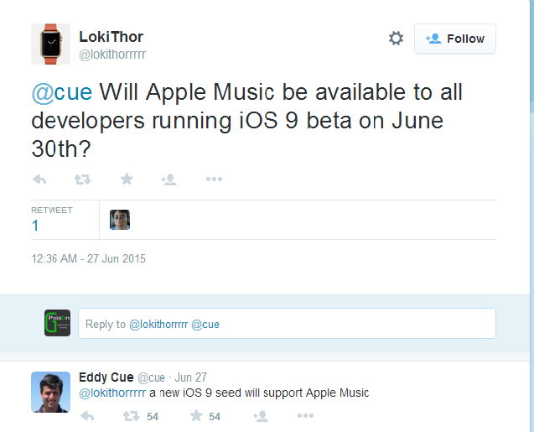Open the tweet timestamp 27 Jun 2015

89,258
